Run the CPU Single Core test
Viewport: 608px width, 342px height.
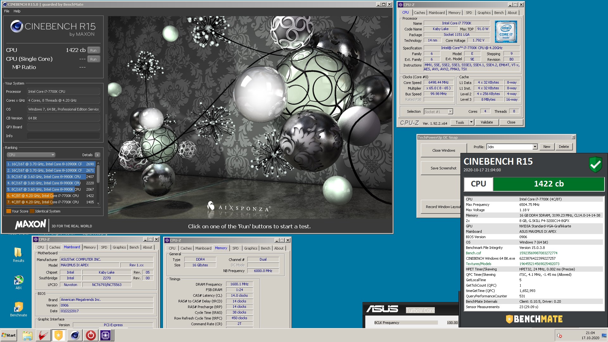tap(93, 59)
